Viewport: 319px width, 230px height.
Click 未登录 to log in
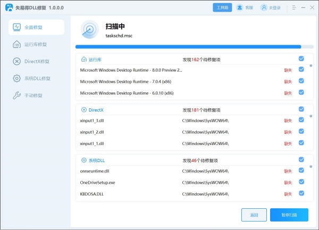pyautogui.click(x=275, y=8)
